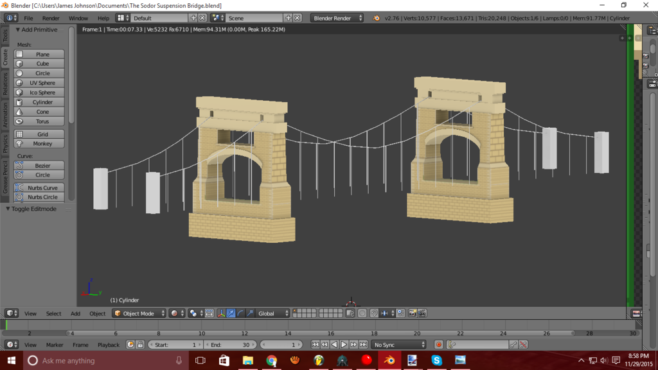Open the Window menu
658x370 pixels.
pyautogui.click(x=78, y=18)
